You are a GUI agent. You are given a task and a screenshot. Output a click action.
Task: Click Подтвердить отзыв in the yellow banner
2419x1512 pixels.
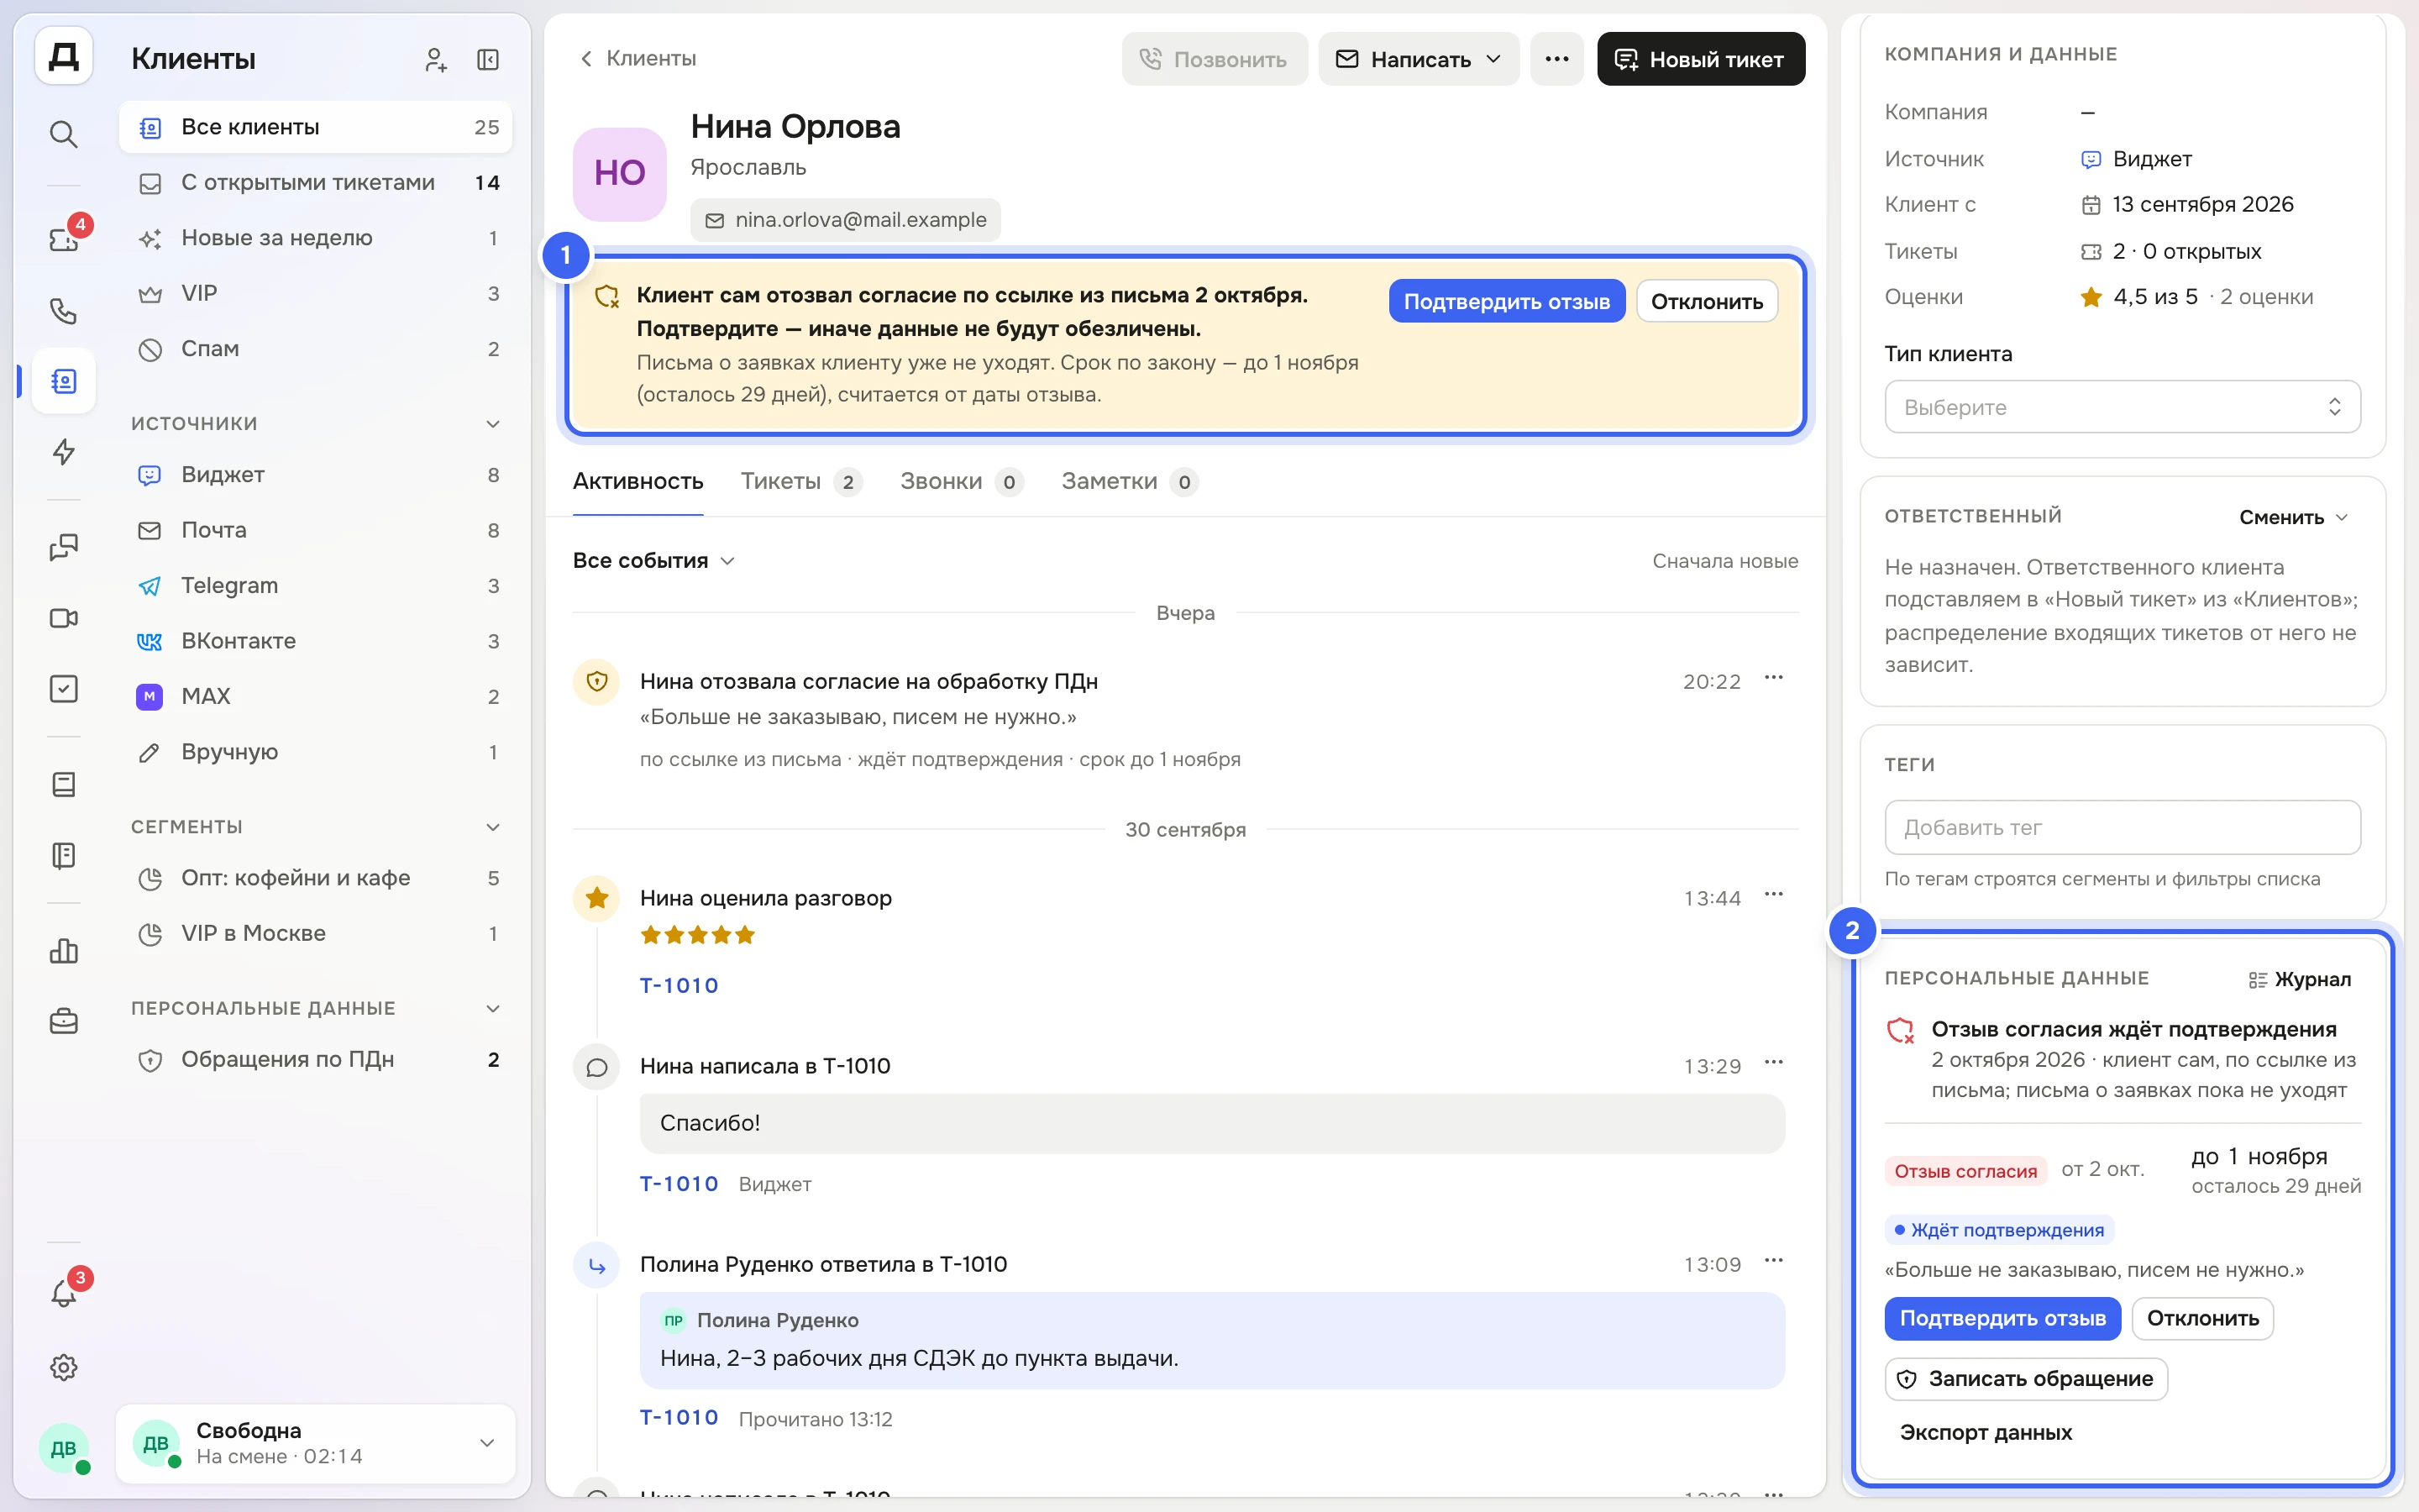tap(1506, 301)
